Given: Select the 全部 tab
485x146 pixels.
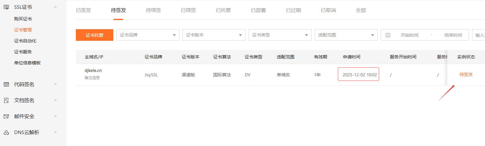Looking at the screenshot, I should pyautogui.click(x=361, y=10).
